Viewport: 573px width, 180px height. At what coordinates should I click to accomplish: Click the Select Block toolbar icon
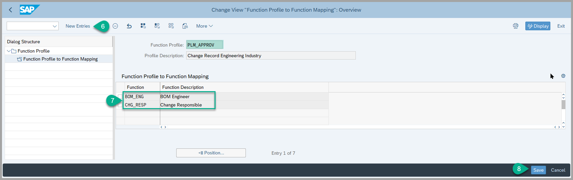coord(157,26)
